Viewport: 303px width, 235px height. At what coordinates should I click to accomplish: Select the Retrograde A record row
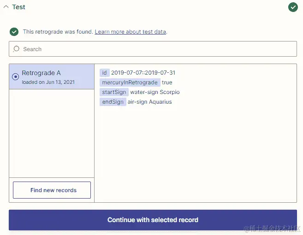52,76
